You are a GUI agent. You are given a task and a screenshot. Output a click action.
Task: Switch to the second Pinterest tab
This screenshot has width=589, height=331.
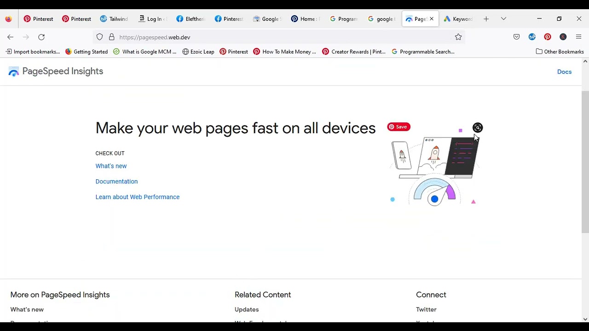[77, 19]
